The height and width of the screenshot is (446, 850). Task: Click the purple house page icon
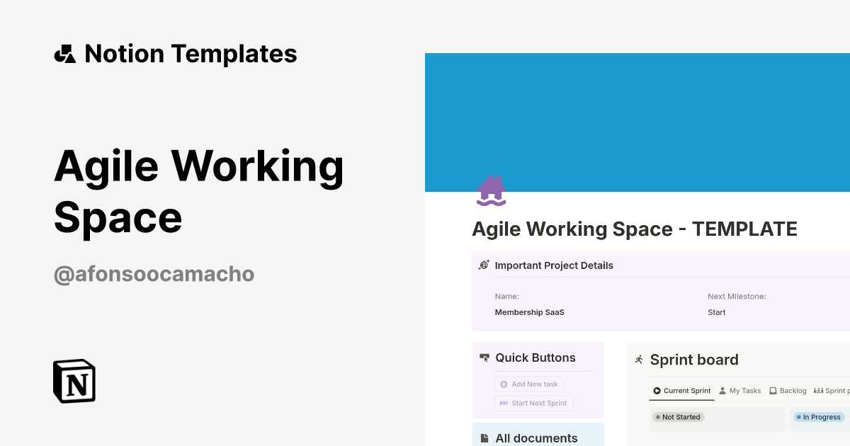tap(491, 190)
